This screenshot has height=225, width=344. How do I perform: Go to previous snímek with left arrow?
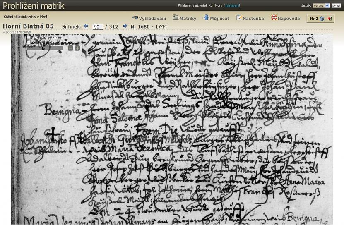tap(86, 26)
